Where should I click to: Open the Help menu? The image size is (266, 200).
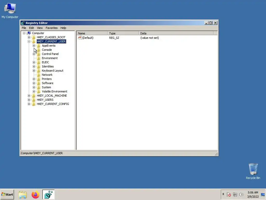click(63, 28)
